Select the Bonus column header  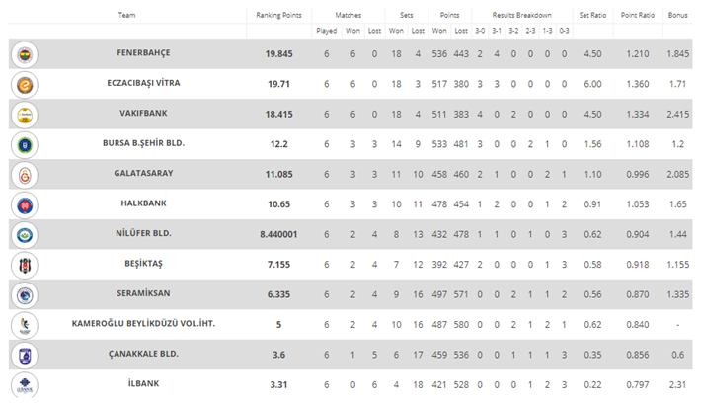pyautogui.click(x=677, y=15)
